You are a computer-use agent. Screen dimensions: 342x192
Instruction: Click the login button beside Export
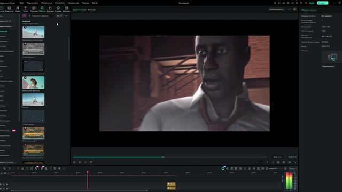point(312,3)
